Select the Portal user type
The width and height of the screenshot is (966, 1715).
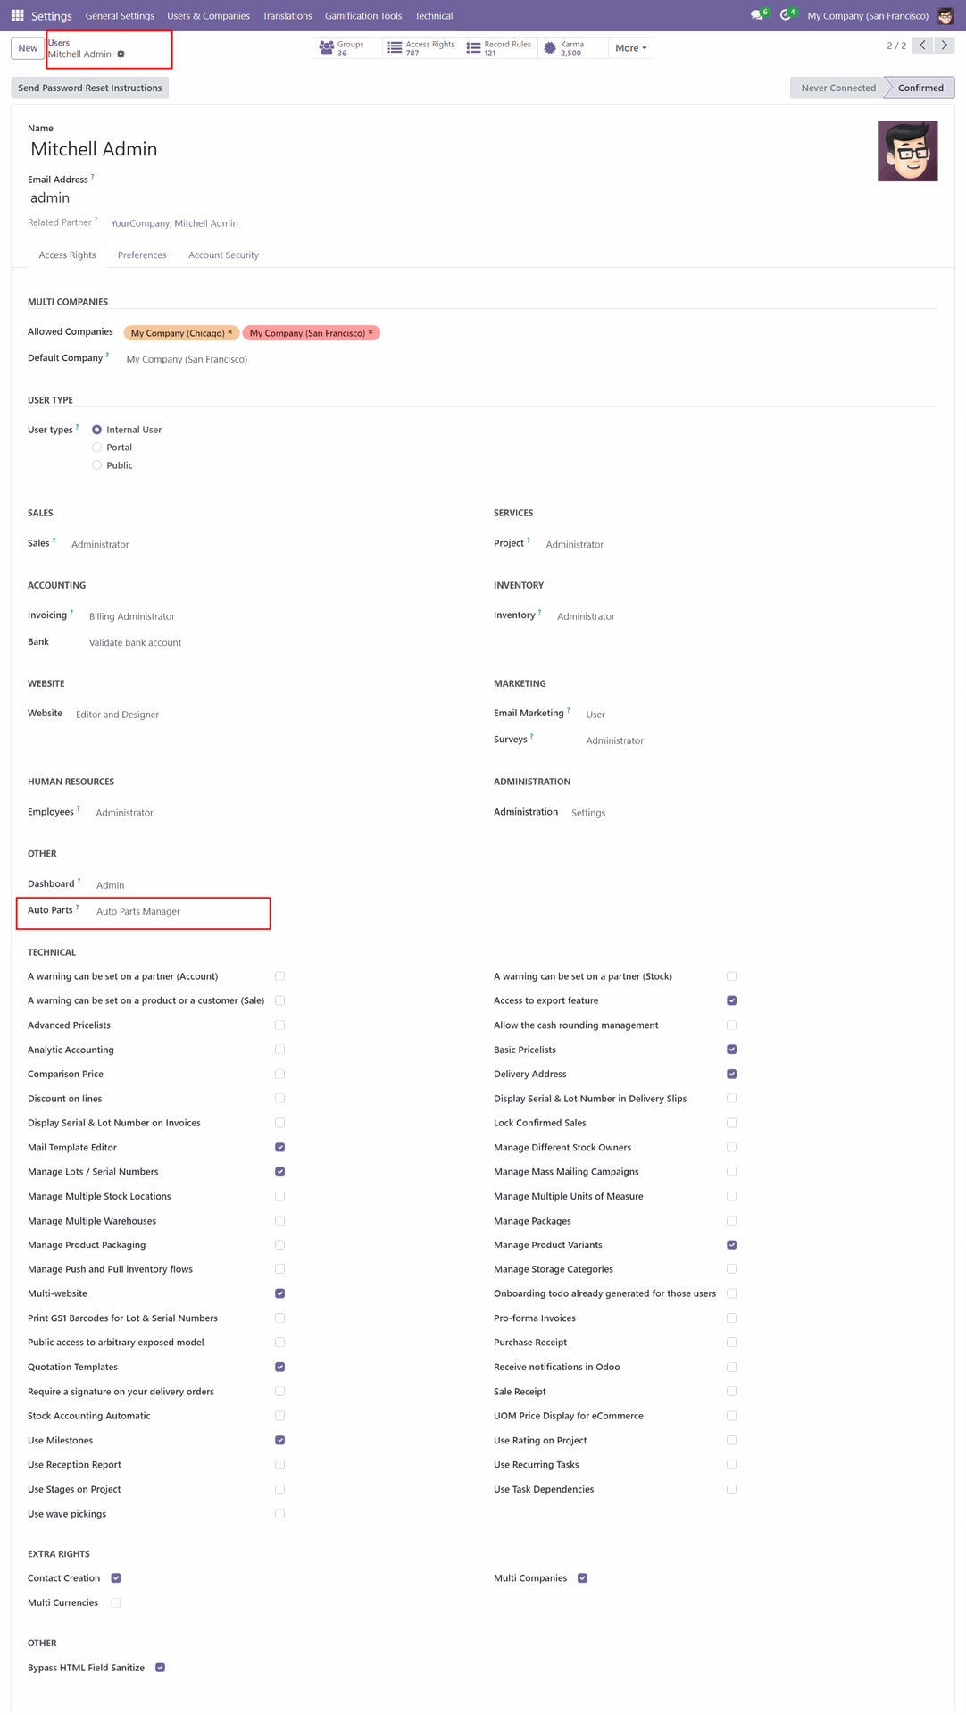click(97, 448)
